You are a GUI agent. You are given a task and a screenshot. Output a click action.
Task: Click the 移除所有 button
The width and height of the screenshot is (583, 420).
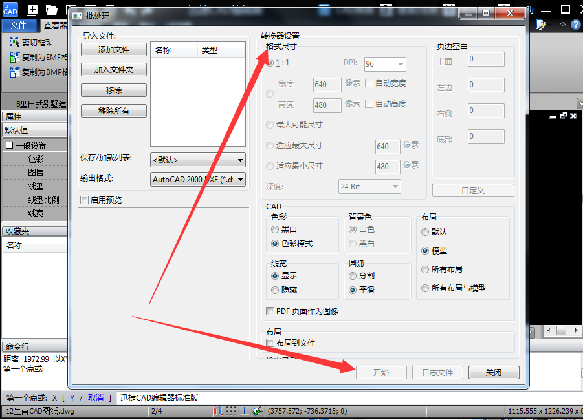[x=114, y=110]
